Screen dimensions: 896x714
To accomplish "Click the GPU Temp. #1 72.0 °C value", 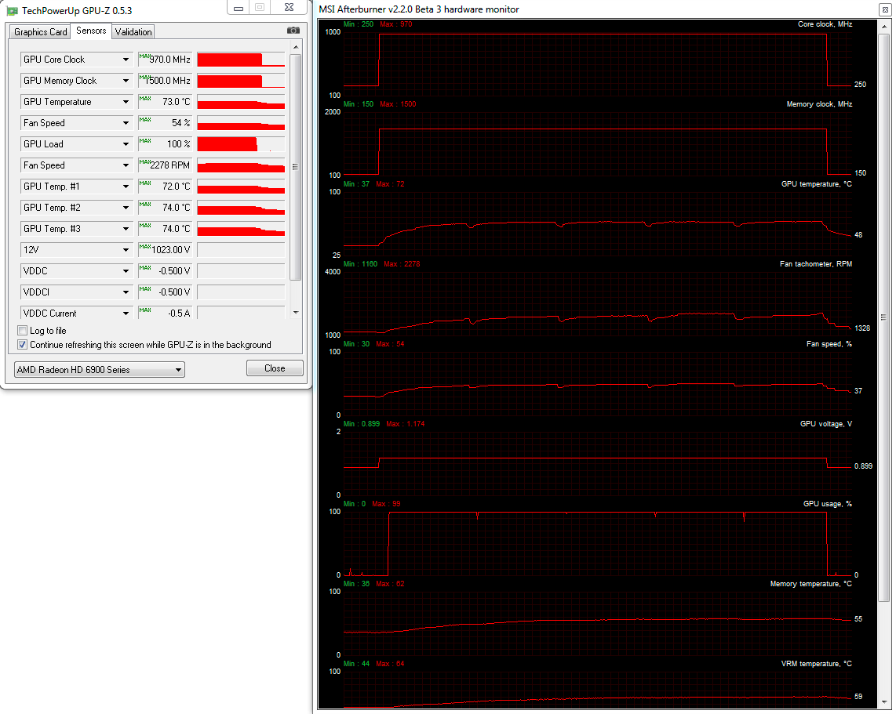I will (165, 186).
